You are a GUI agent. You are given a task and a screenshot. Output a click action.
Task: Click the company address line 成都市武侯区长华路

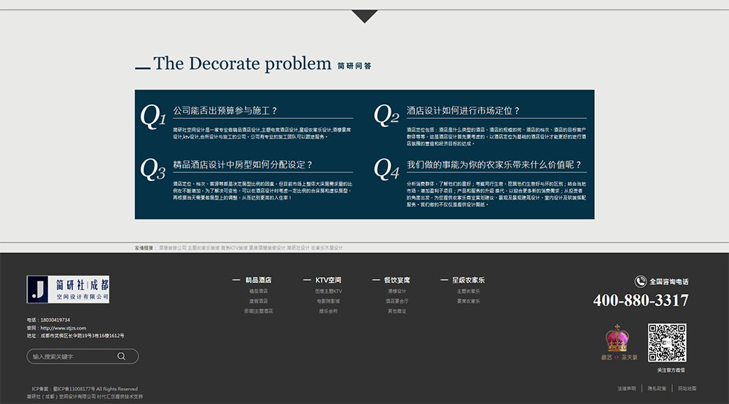tap(82, 335)
